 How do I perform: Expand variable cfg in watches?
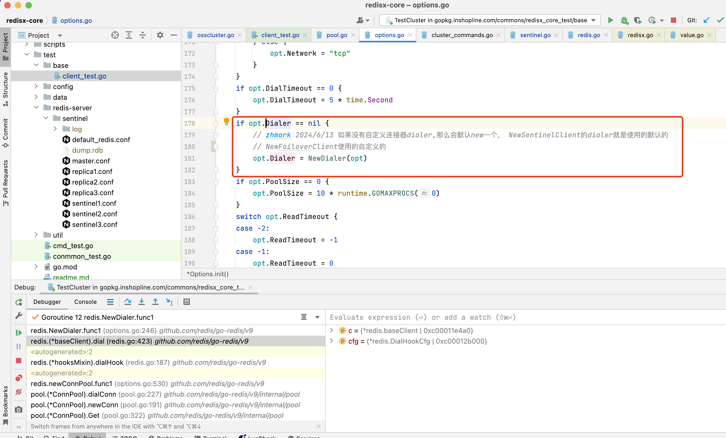331,341
